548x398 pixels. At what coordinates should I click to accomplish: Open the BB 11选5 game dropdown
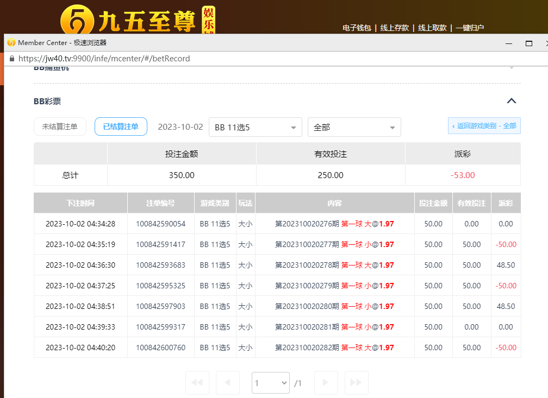255,128
